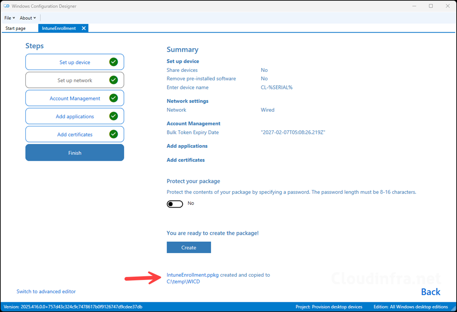Close the IntuneEnrollment tab with X
This screenshot has width=457, height=312.
click(83, 28)
